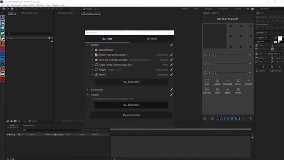Expand the KBar Settings button row
284x160 pixels.
92,50
